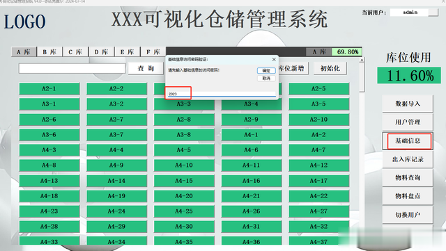Open the 基础信息 module
Viewport: 446px width, 251px height.
407,141
